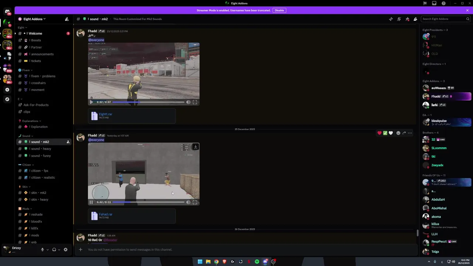
Task: Add the green check mark reaction
Action: pyautogui.click(x=385, y=133)
